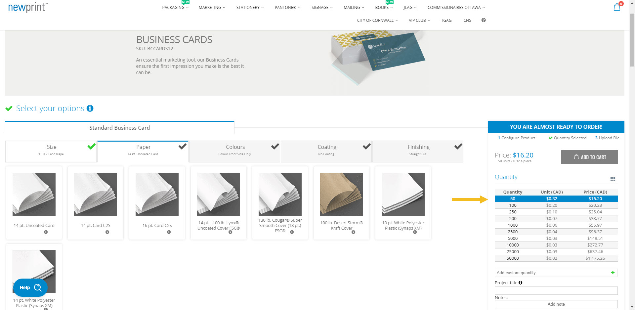Expand the Books menu
Screen dimensions: 635x310
tap(384, 7)
